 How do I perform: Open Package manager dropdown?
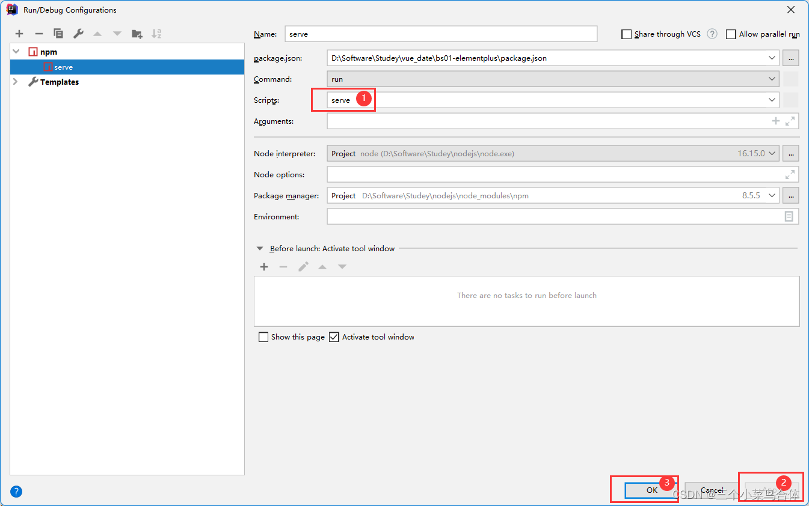point(773,196)
